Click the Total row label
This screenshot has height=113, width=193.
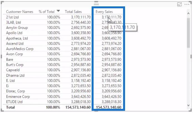11,107
